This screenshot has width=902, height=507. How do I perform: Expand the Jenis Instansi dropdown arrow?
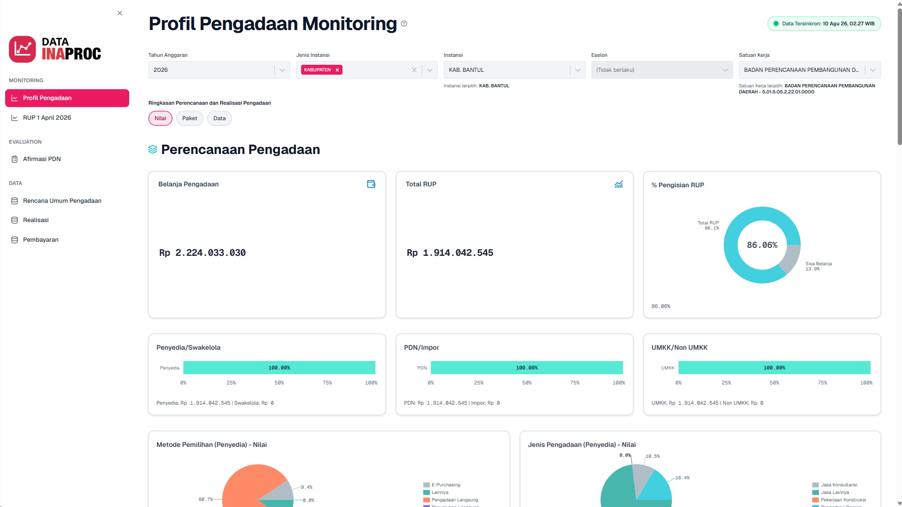(x=430, y=70)
